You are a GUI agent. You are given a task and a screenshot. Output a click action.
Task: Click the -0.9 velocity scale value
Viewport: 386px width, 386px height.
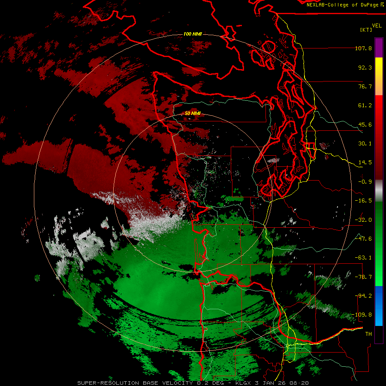coord(365,182)
